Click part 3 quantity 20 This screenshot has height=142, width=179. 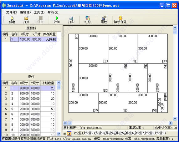click(x=48, y=99)
